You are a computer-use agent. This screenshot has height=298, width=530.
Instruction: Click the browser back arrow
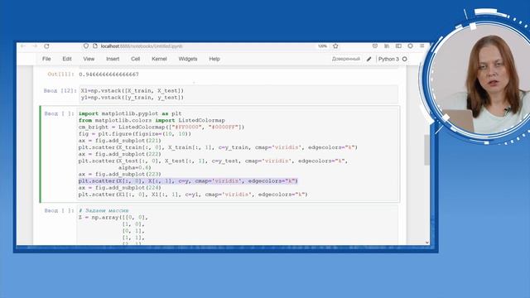(x=23, y=46)
